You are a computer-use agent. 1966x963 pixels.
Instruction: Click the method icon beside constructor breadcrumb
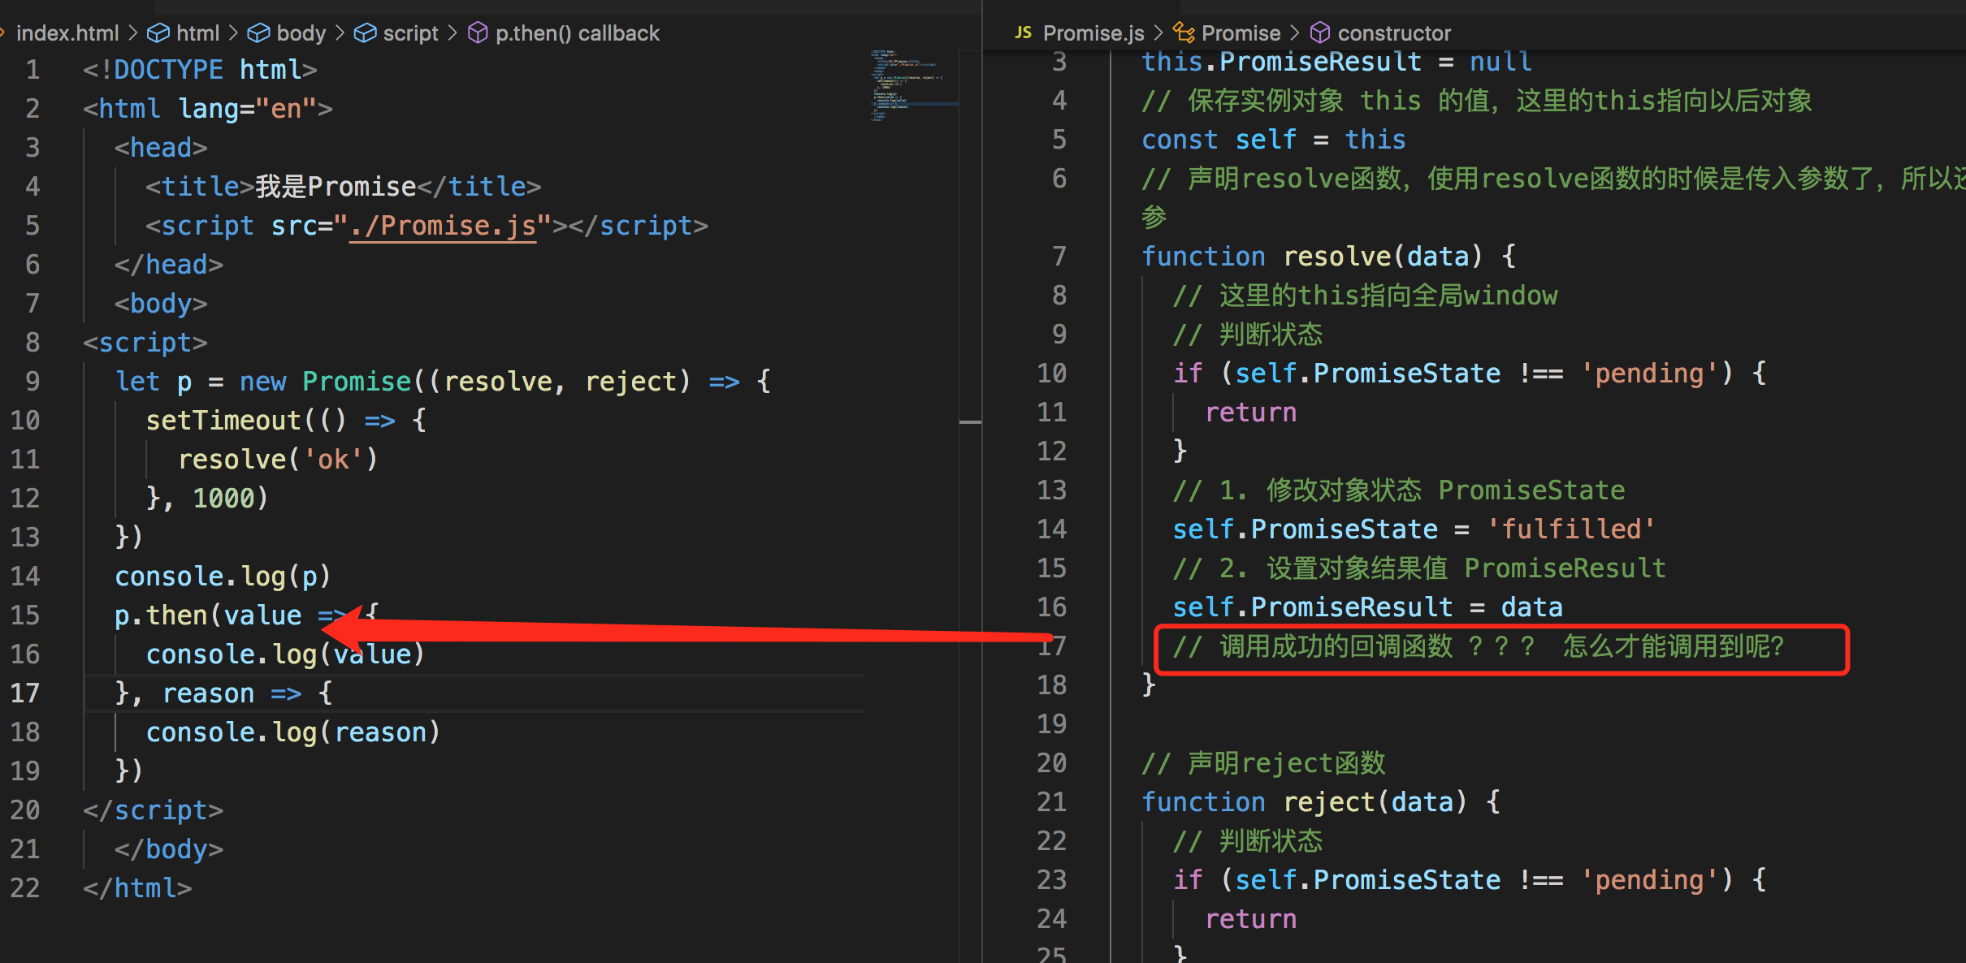point(1320,33)
